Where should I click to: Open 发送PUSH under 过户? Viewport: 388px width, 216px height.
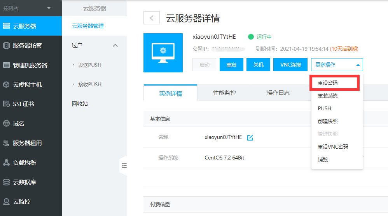[89, 65]
